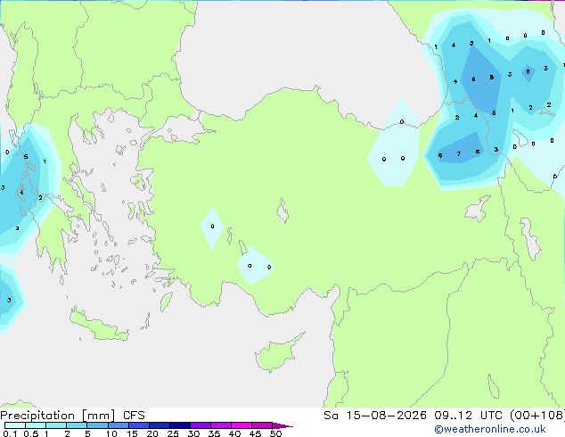Pick the legend swatch between 25 and 30
The width and height of the screenshot is (565, 437).
point(179,425)
